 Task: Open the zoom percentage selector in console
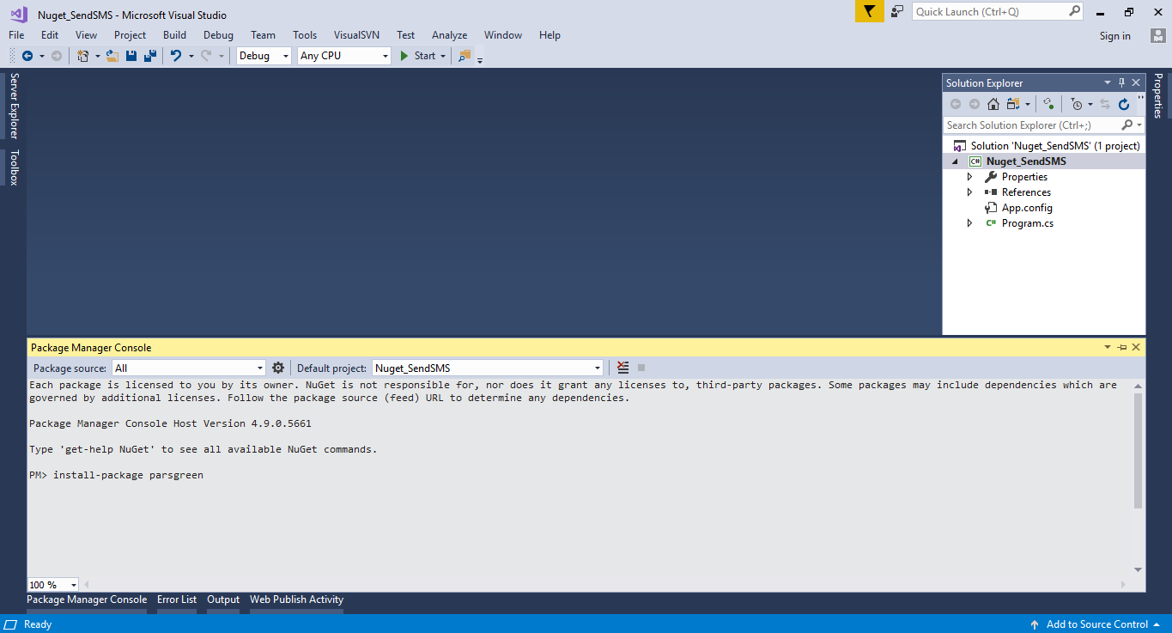52,584
